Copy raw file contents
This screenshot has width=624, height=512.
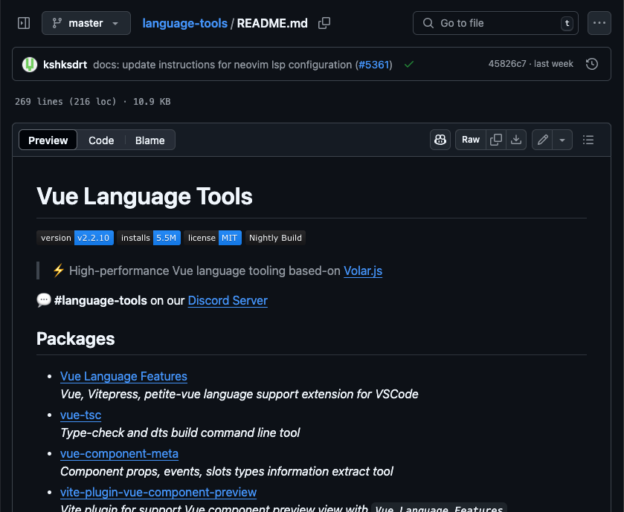pyautogui.click(x=496, y=140)
